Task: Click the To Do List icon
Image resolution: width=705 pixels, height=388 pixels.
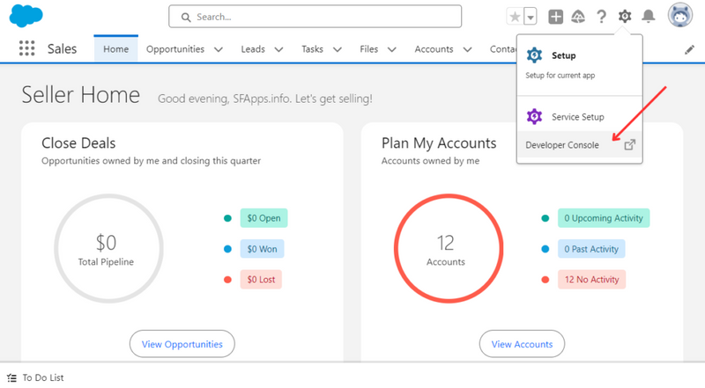Action: [11, 377]
